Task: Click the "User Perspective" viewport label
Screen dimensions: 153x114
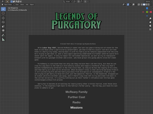Action: 13,8
